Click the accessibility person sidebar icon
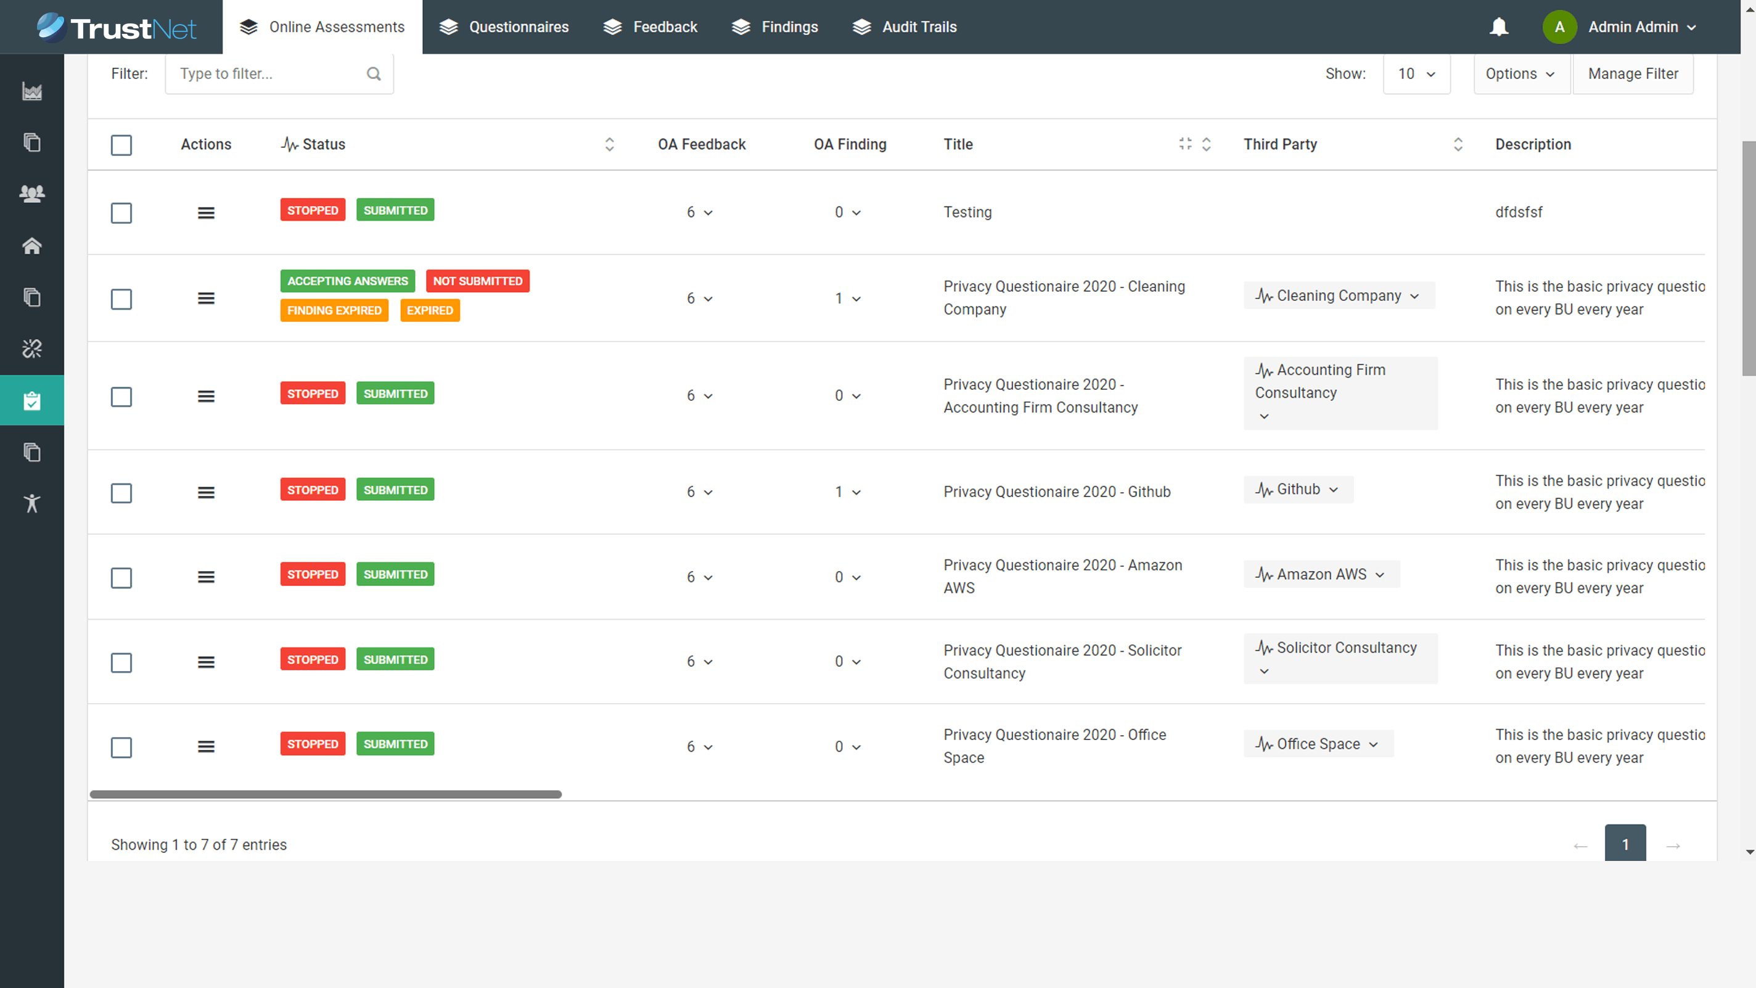This screenshot has height=988, width=1756. tap(32, 503)
